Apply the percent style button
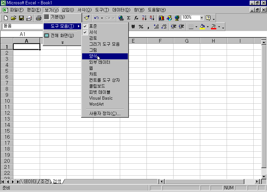Image resolution: width=267 pixels, height=192 pixels. (141, 27)
